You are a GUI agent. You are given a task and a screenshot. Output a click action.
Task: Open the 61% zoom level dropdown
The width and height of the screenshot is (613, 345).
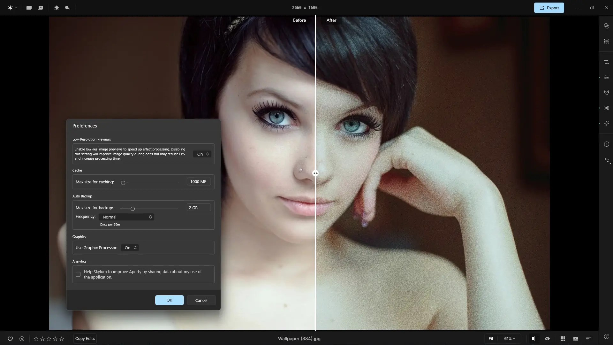[510, 339]
